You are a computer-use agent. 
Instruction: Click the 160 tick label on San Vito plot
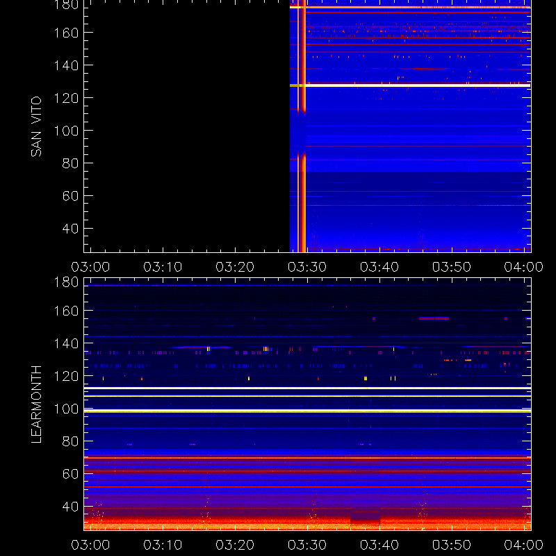click(66, 33)
